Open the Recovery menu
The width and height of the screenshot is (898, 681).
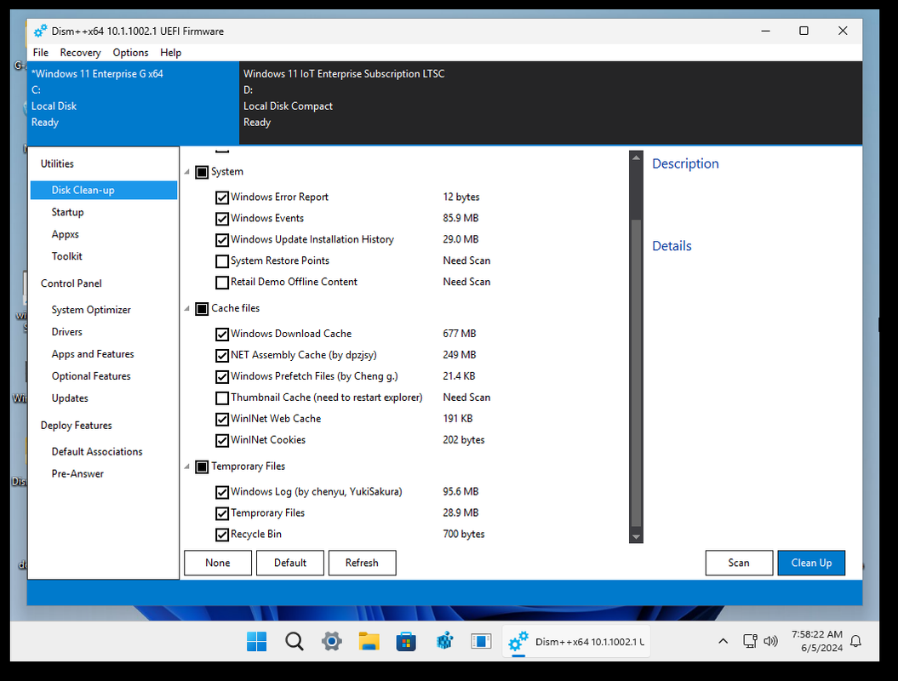coord(80,53)
